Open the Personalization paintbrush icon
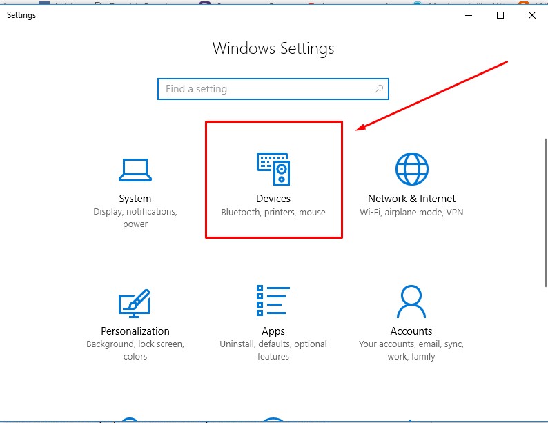 [135, 303]
